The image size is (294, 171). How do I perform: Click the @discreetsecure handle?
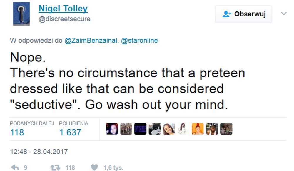click(64, 19)
